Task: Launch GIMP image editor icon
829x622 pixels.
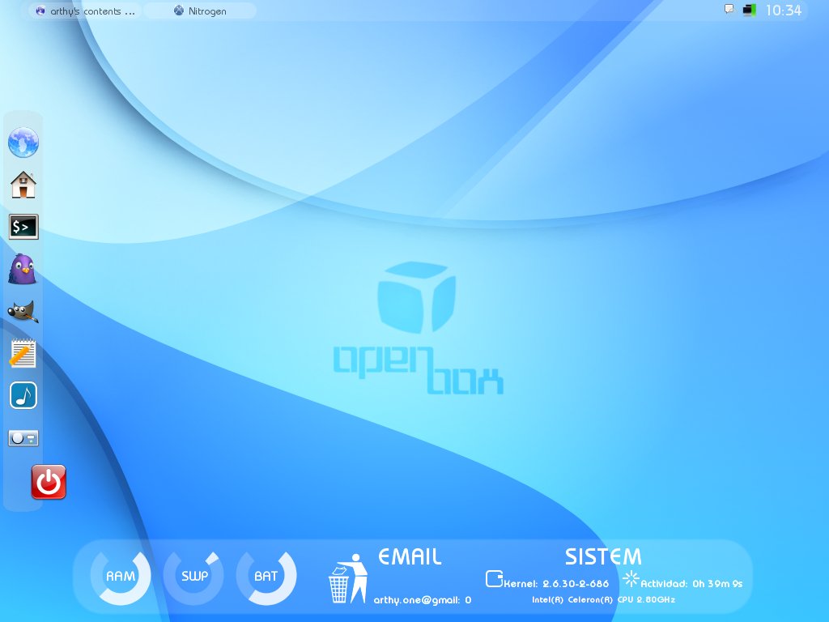Action: tap(23, 311)
